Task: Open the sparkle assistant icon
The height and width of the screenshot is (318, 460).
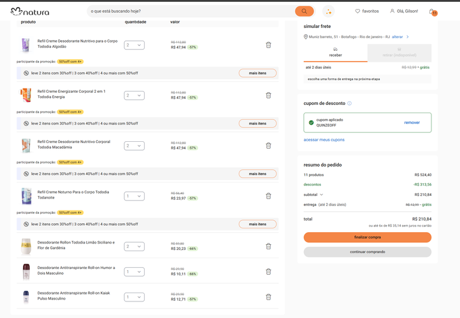Action: (328, 11)
